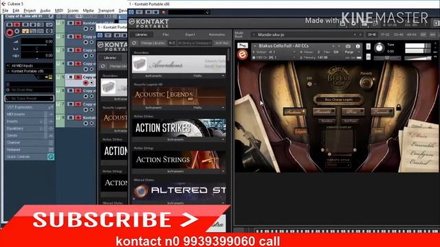Image resolution: width=440 pixels, height=247 pixels.
Task: Open the Vibrato Style dropdown
Action: tap(338, 165)
